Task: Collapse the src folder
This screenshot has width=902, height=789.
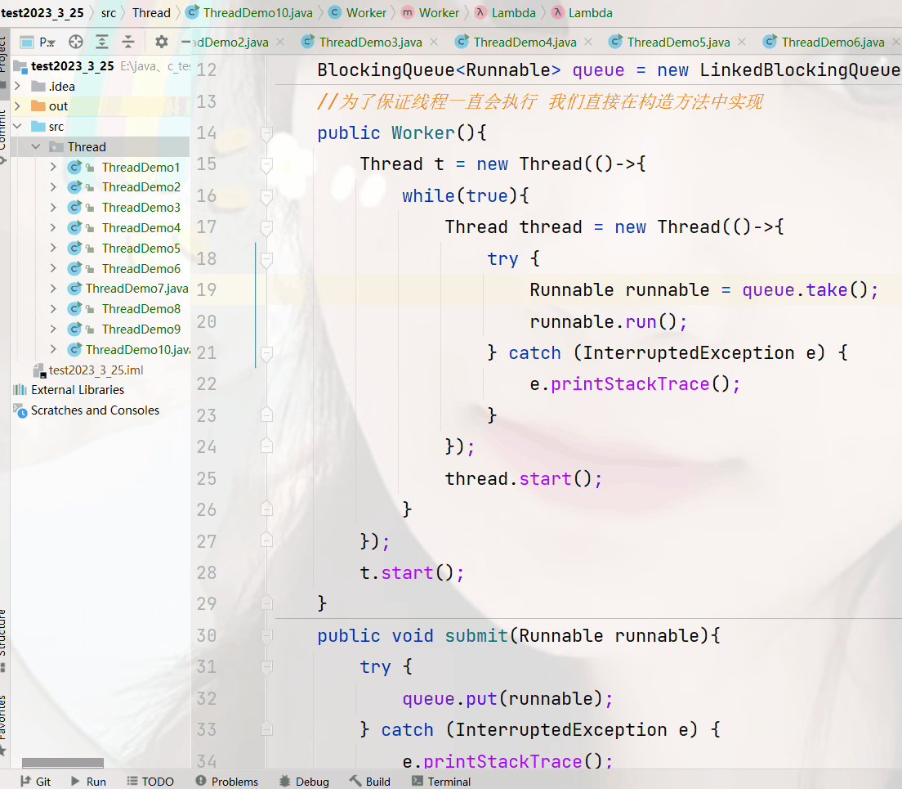Action: [17, 126]
